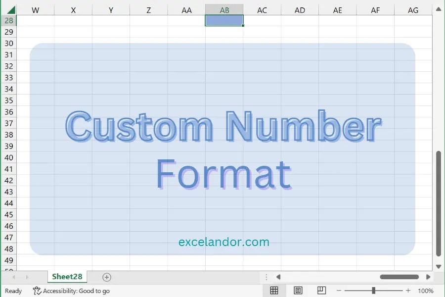This screenshot has width=445, height=297.
Task: Select the Sheet28 tab
Action: (x=67, y=277)
